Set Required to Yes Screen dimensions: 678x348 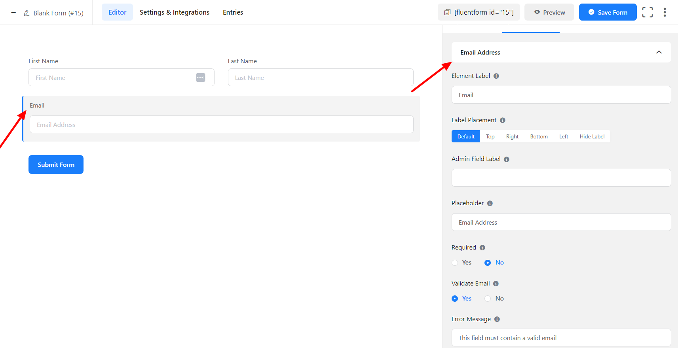pos(455,263)
